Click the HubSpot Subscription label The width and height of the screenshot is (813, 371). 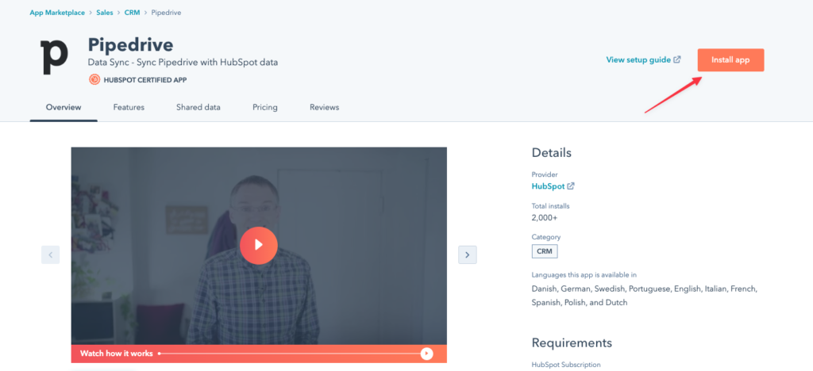pyautogui.click(x=566, y=365)
